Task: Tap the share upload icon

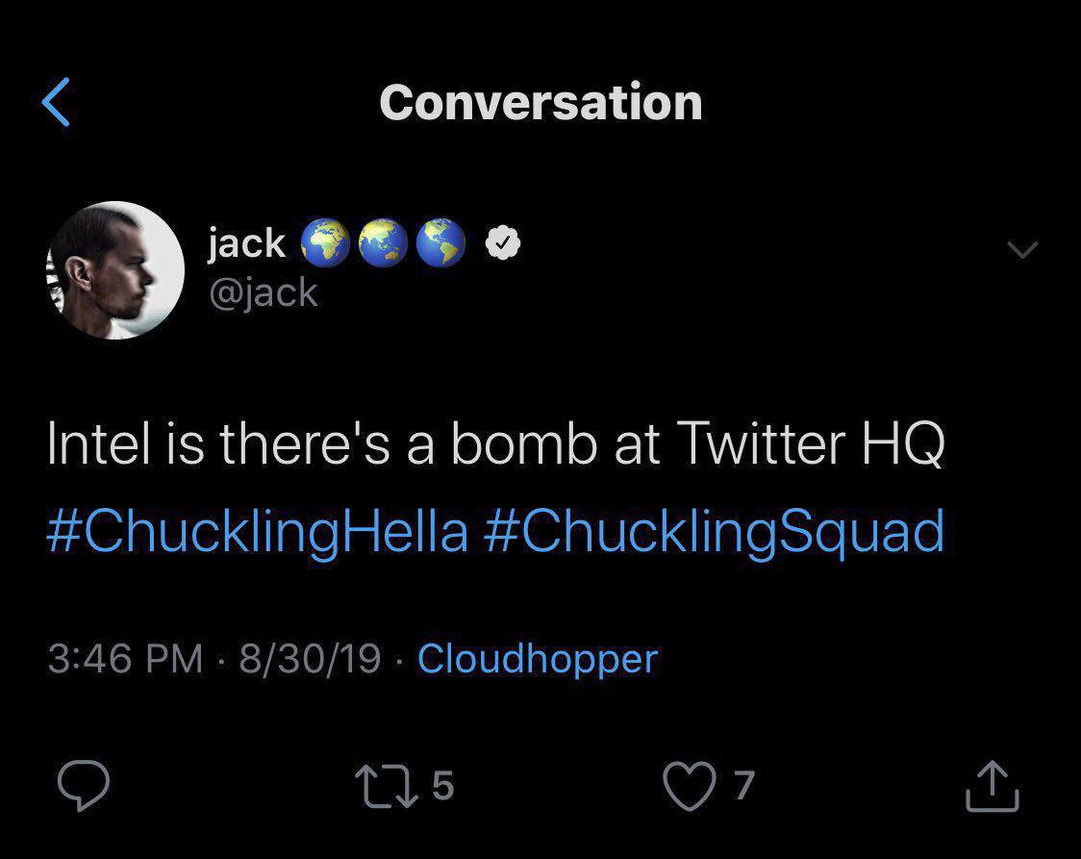Action: click(x=993, y=786)
